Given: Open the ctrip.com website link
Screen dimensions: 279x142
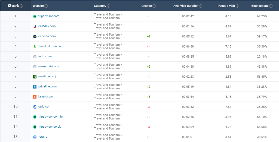Looking at the screenshot, I should pos(45,107).
